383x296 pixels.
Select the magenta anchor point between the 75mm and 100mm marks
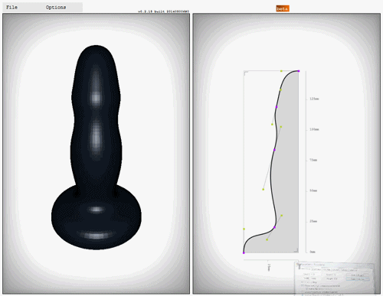point(274,150)
